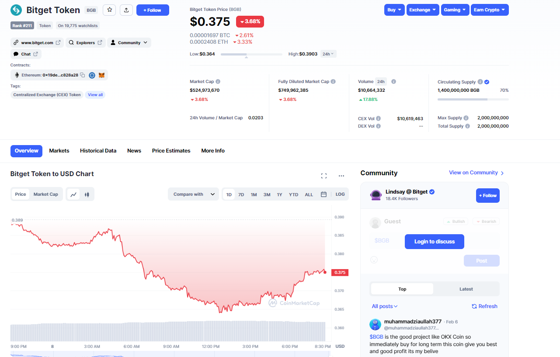Open the chart three-dot more options menu
Viewport: 560px width, 357px height.
341,176
